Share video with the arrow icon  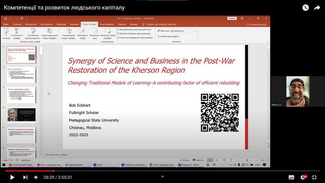coord(317,8)
